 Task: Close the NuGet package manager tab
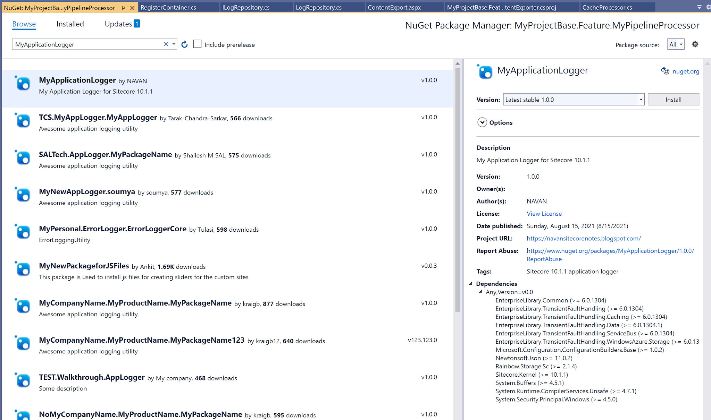[x=132, y=8]
